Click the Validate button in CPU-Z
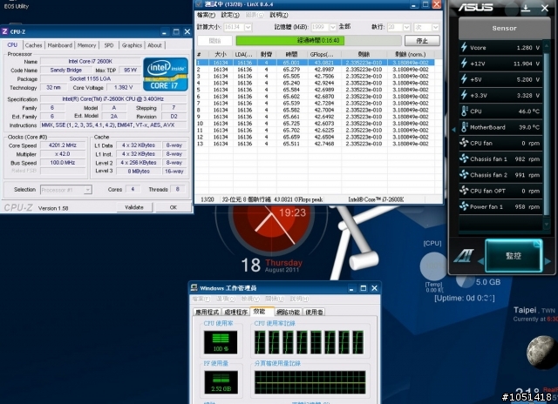This screenshot has height=404, width=558. 134,207
